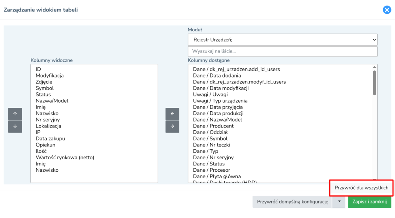This screenshot has width=395, height=218.
Task: Click right arrow to remove column
Action: coord(172,126)
